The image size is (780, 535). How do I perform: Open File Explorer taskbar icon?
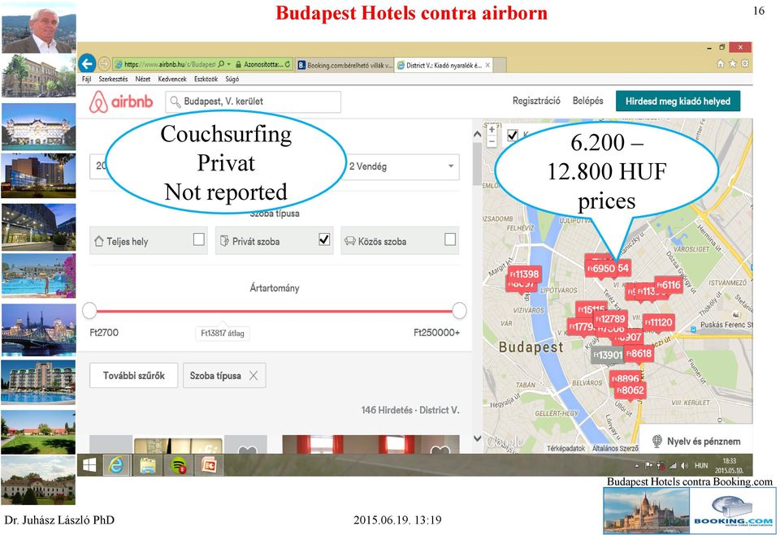[148, 465]
